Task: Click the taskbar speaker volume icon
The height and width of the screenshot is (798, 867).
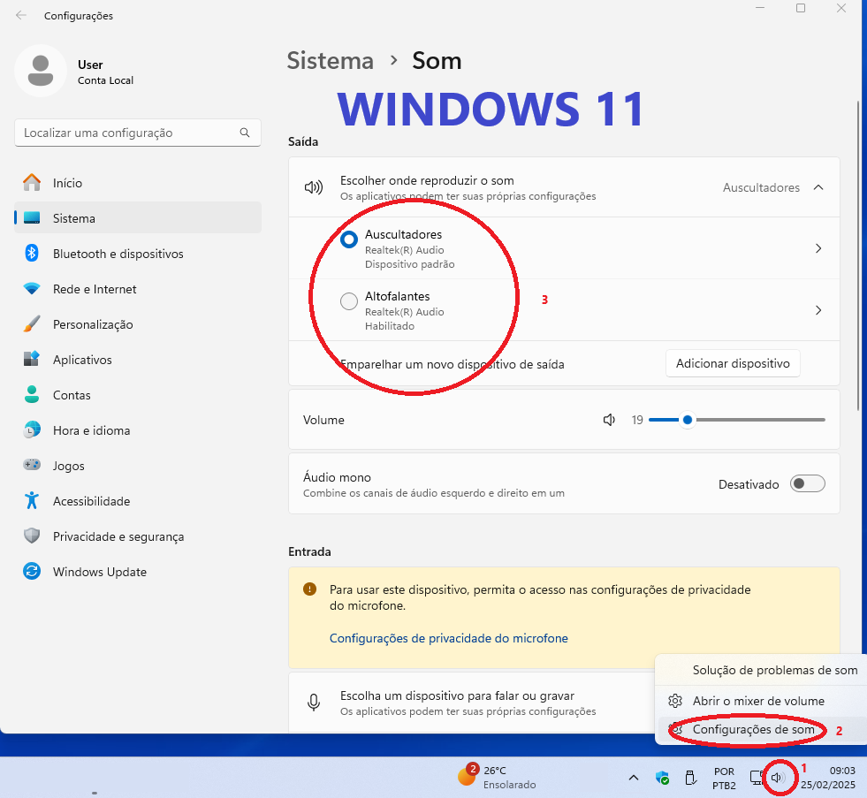Action: coord(778,778)
